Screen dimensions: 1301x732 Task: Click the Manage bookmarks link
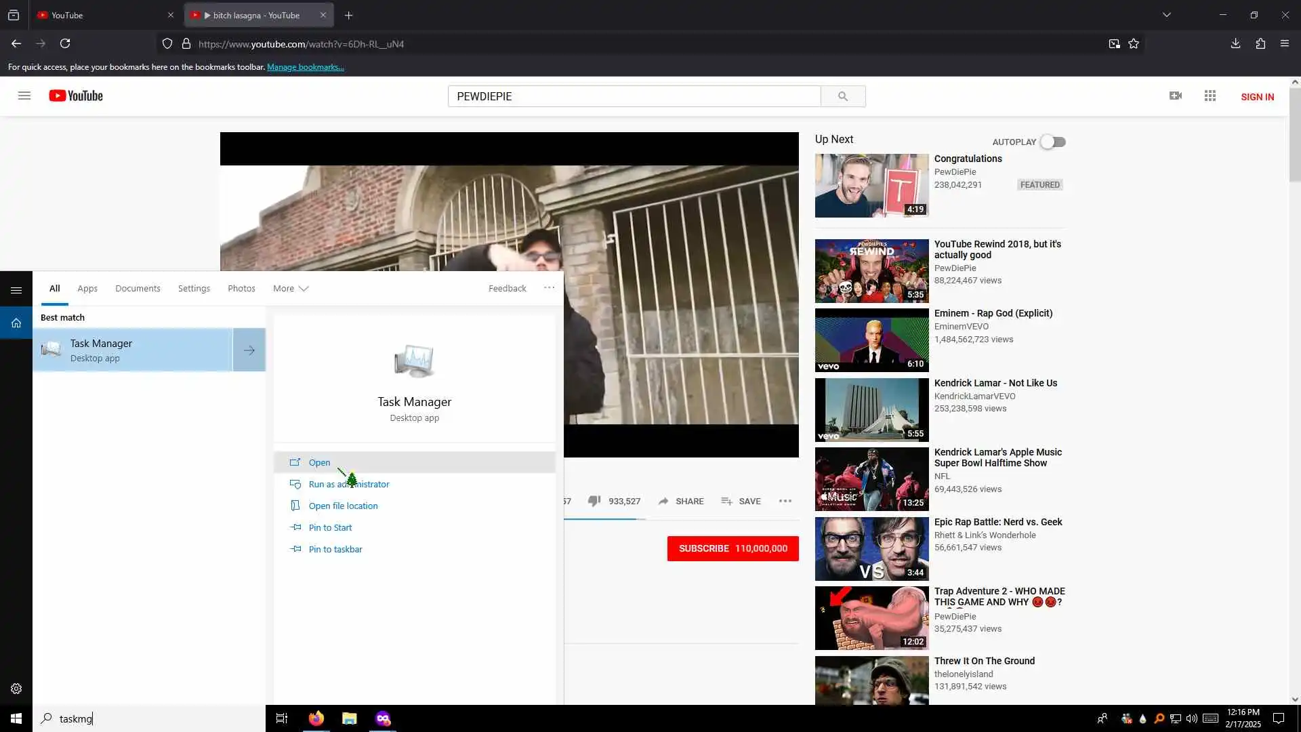pos(305,67)
